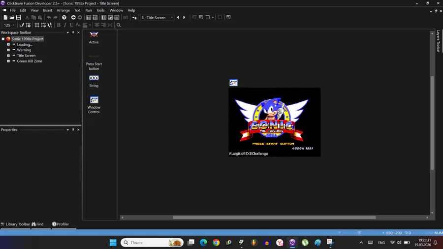
Task: Redo the action via toolbar arrow
Action: click(x=55, y=17)
